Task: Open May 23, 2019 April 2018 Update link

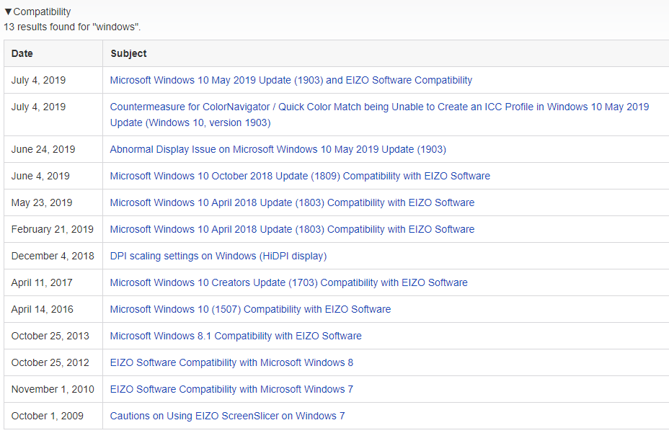Action: pos(292,202)
